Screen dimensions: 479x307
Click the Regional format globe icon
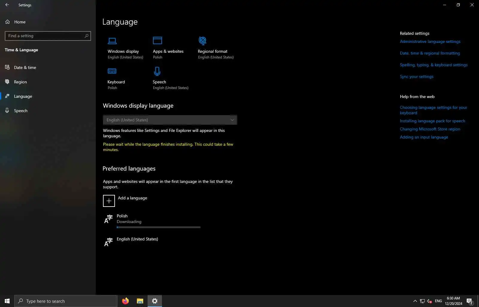coord(203,40)
